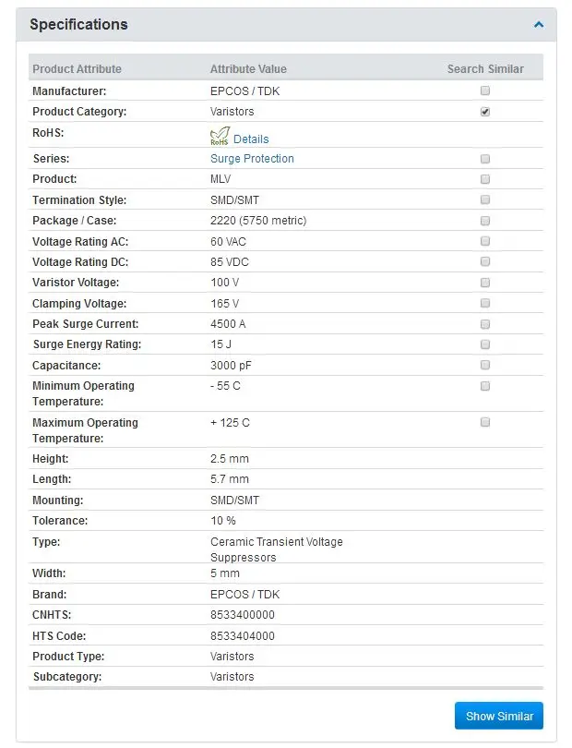Check Maximum Operating Temperature checkbox
This screenshot has width=572, height=748.
[485, 422]
